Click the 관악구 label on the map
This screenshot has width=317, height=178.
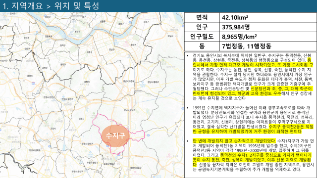63,65
